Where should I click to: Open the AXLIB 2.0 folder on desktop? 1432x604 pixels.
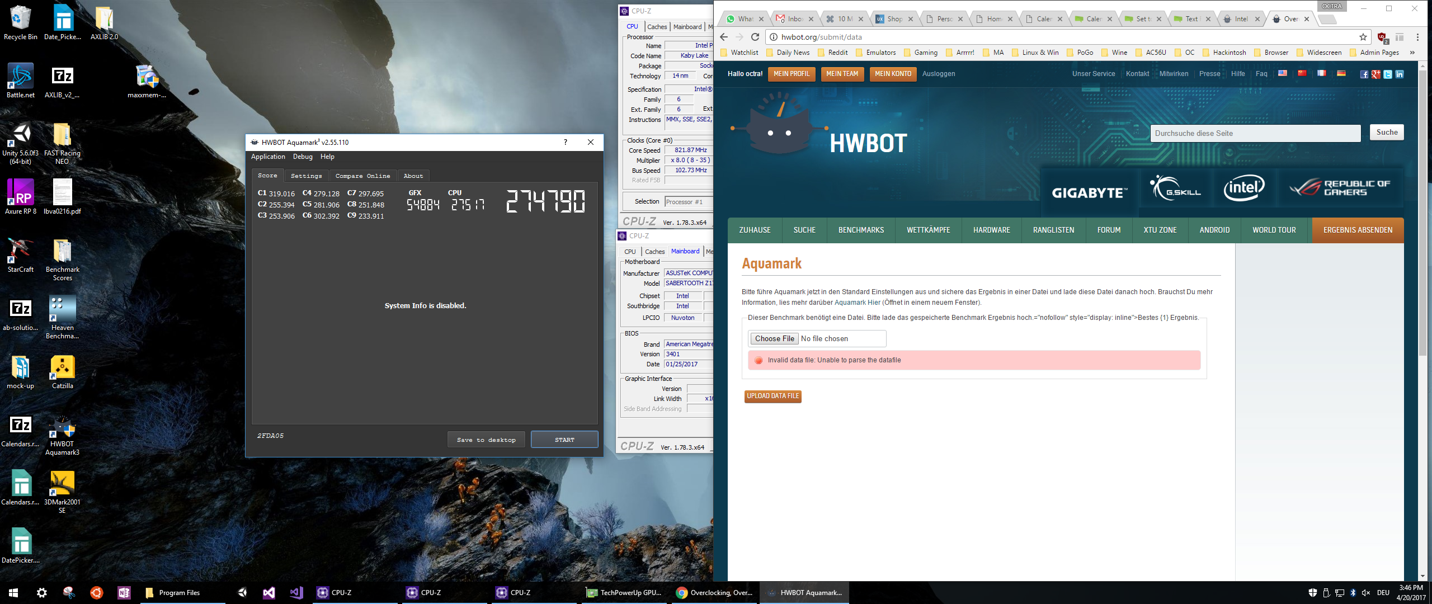104,22
